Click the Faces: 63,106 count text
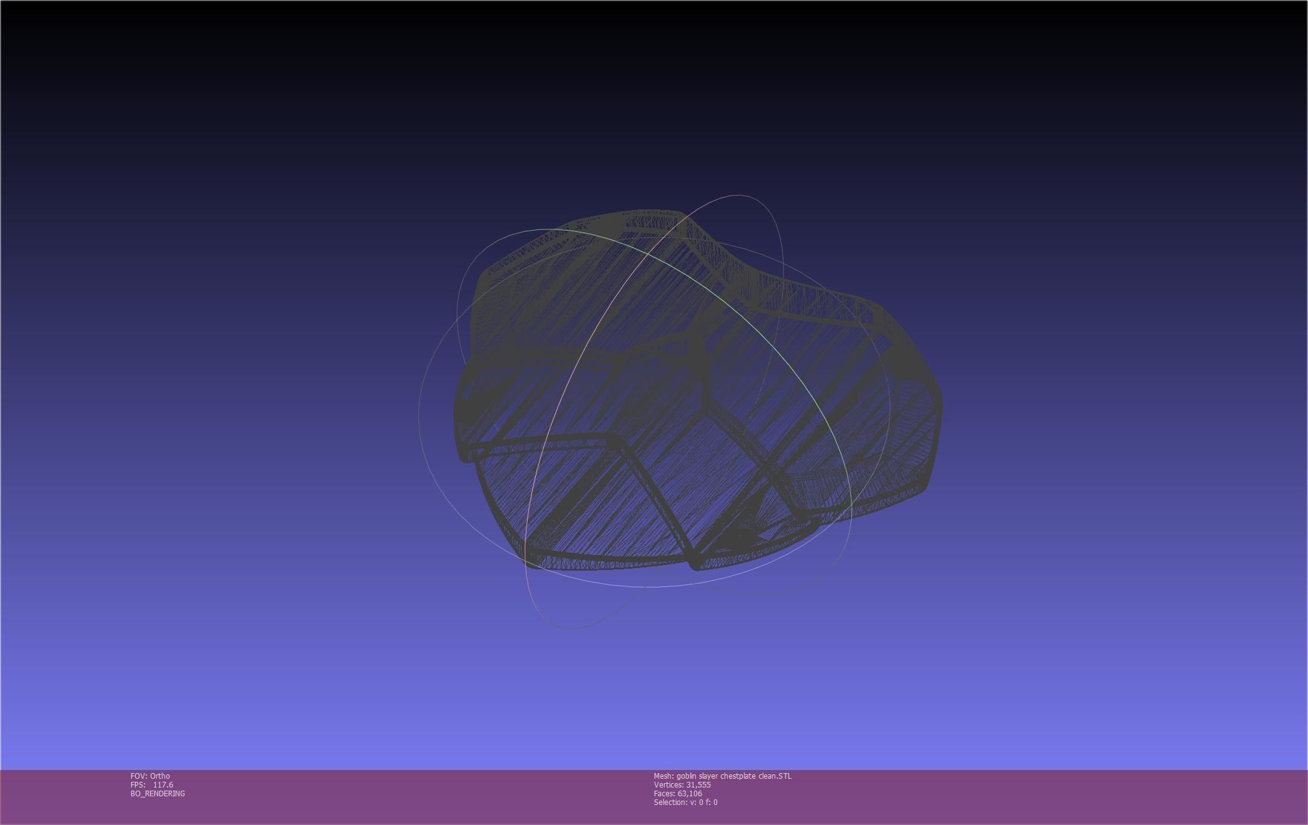 point(678,793)
